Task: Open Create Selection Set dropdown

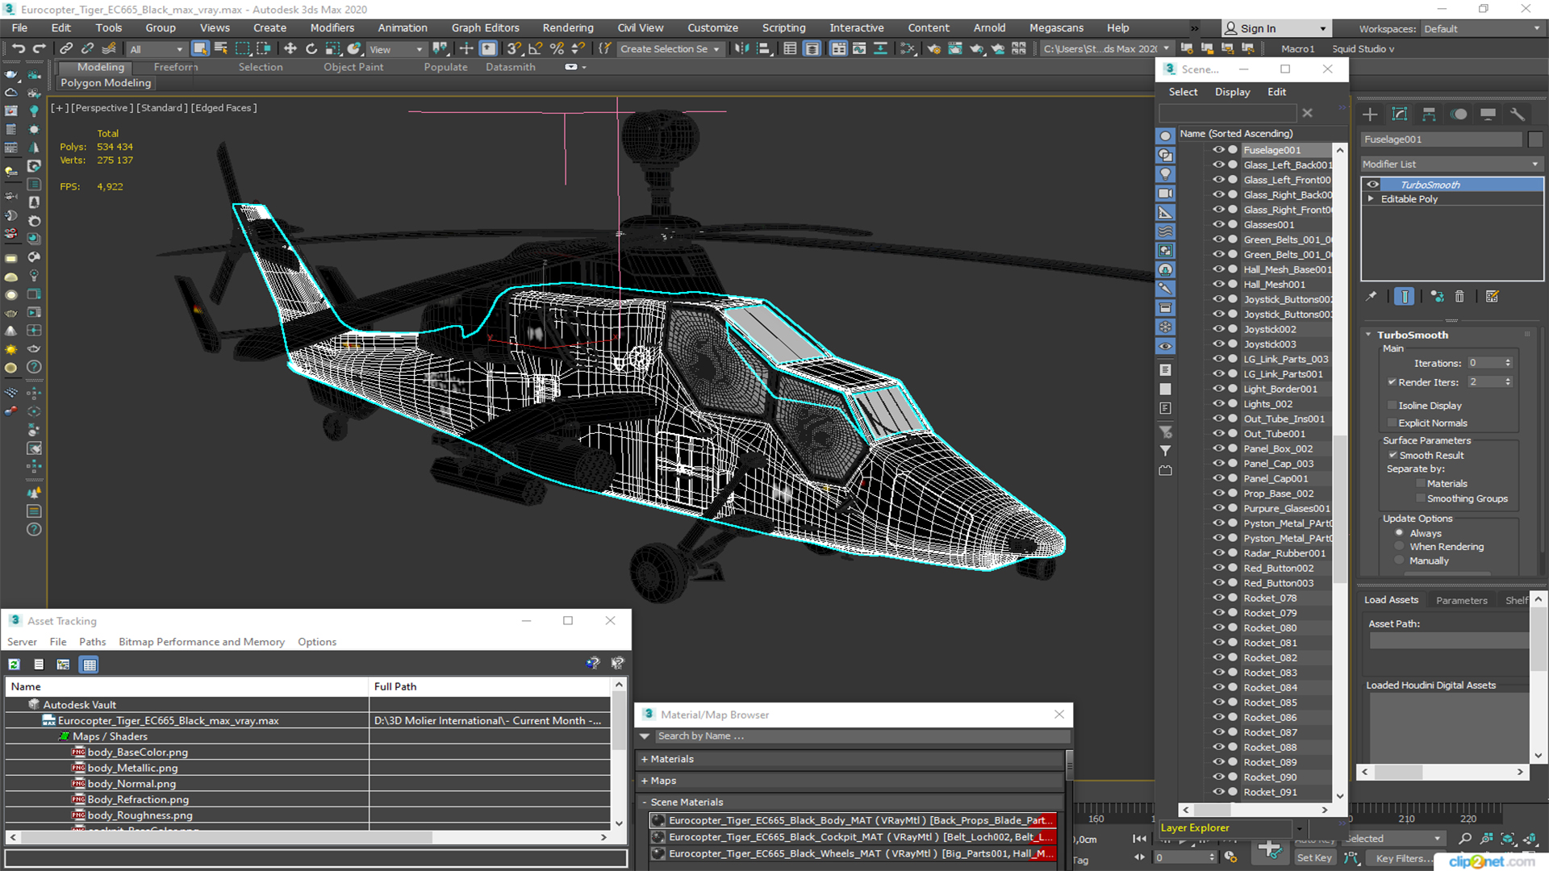Action: click(x=670, y=49)
